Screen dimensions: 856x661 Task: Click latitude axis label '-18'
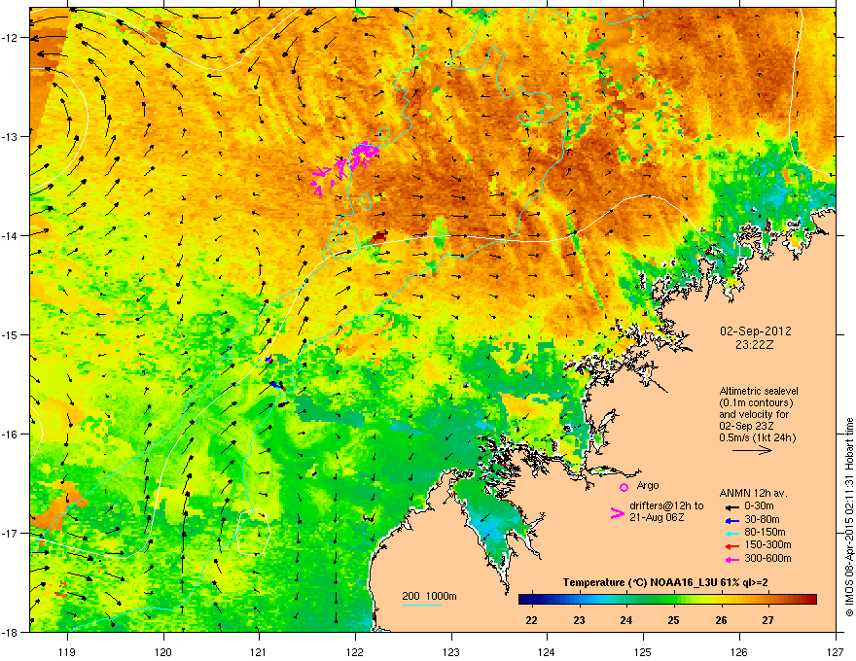click(10, 632)
